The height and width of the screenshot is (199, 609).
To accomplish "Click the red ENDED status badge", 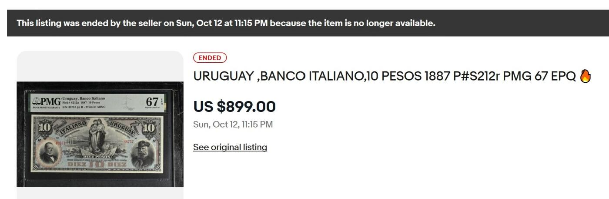I will 210,58.
